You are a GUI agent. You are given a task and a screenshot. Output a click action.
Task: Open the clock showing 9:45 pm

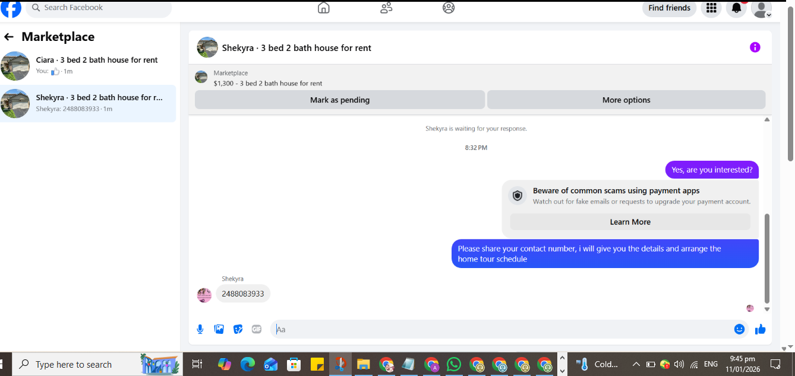[x=742, y=364]
